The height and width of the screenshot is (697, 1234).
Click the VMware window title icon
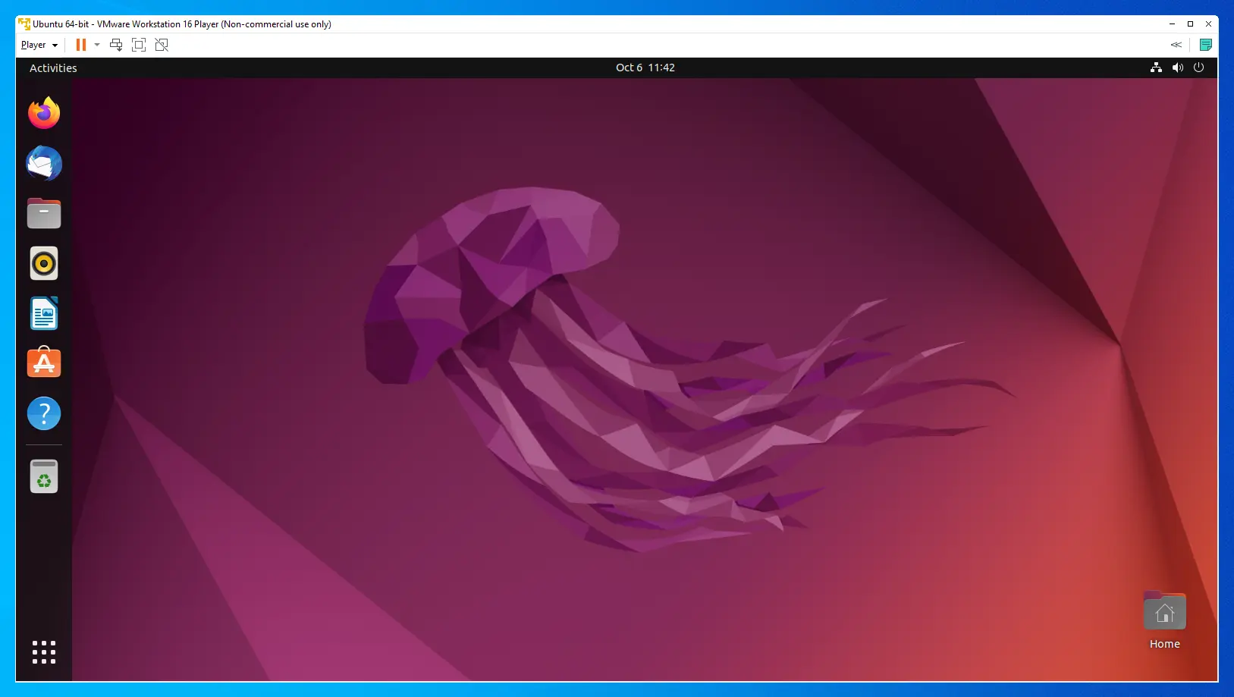coord(24,24)
